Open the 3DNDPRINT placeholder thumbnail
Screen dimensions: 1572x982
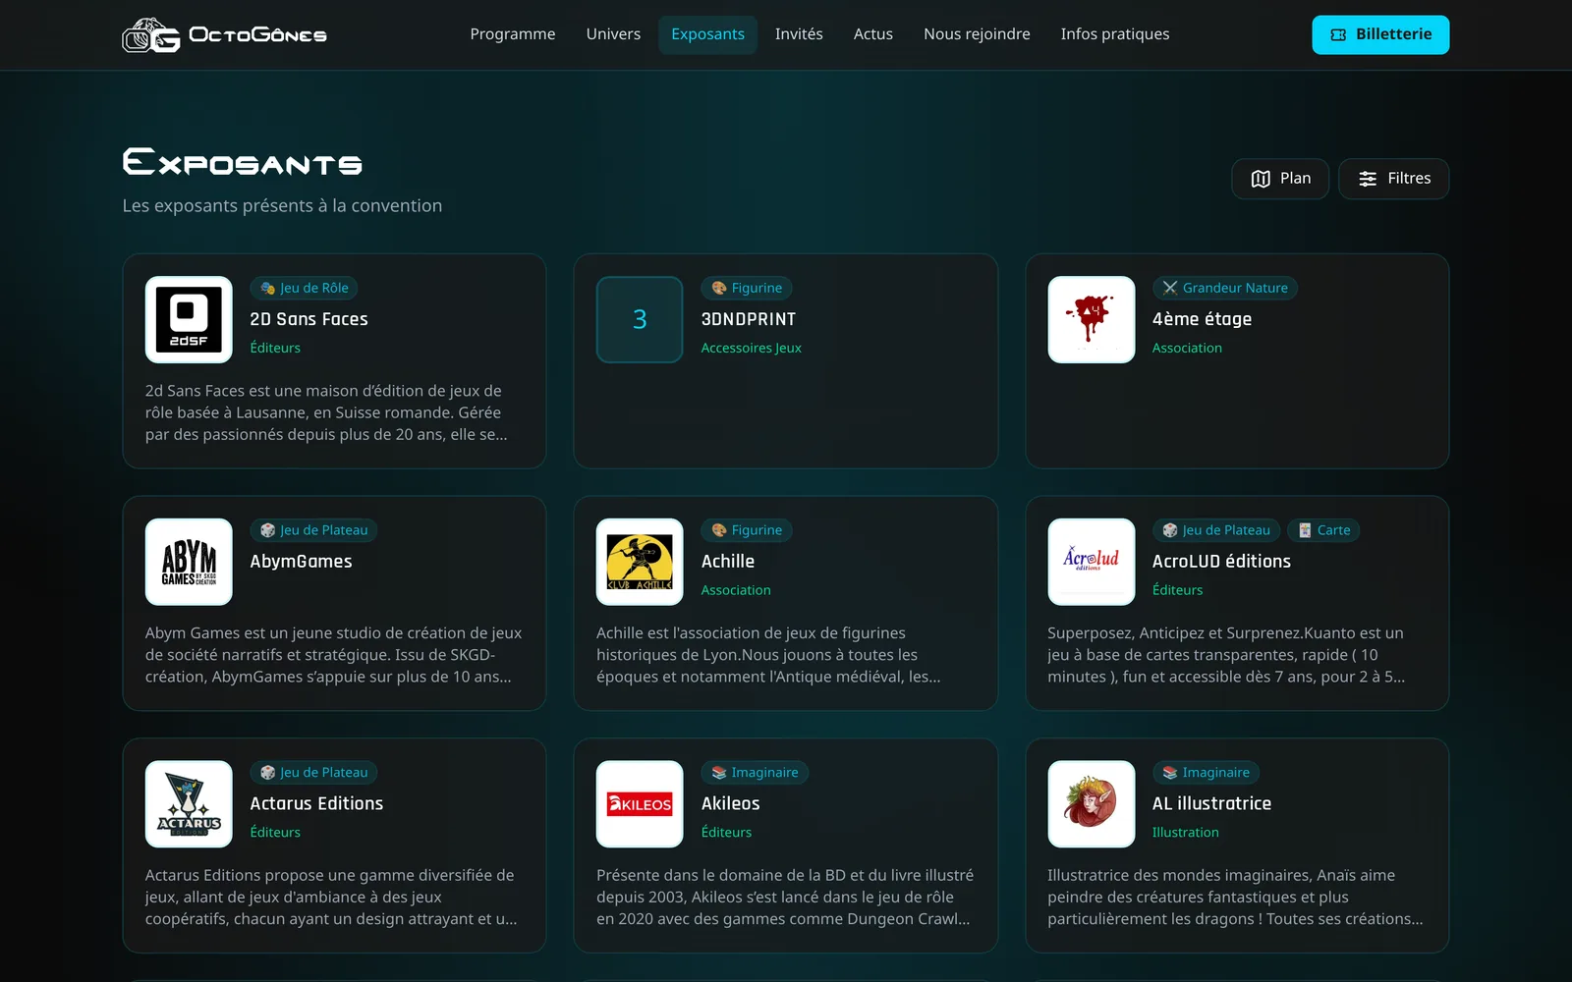pos(640,319)
